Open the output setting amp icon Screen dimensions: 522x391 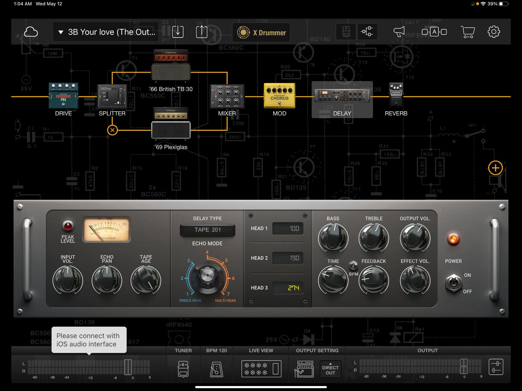pos(305,369)
